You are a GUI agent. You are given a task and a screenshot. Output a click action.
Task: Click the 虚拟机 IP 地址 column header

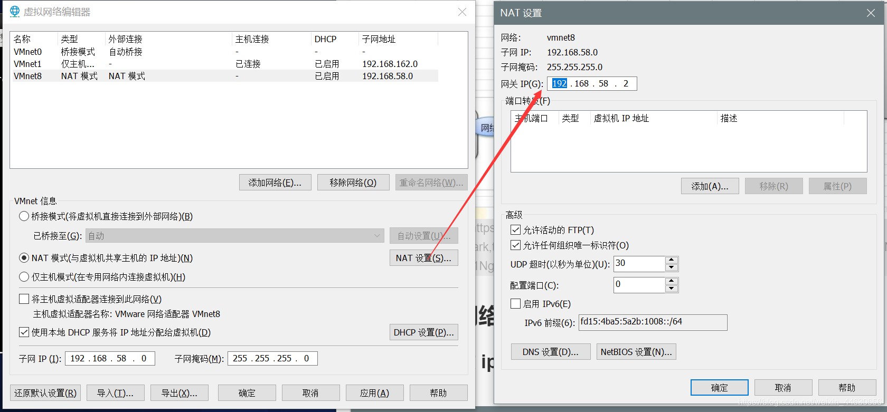[x=654, y=118]
